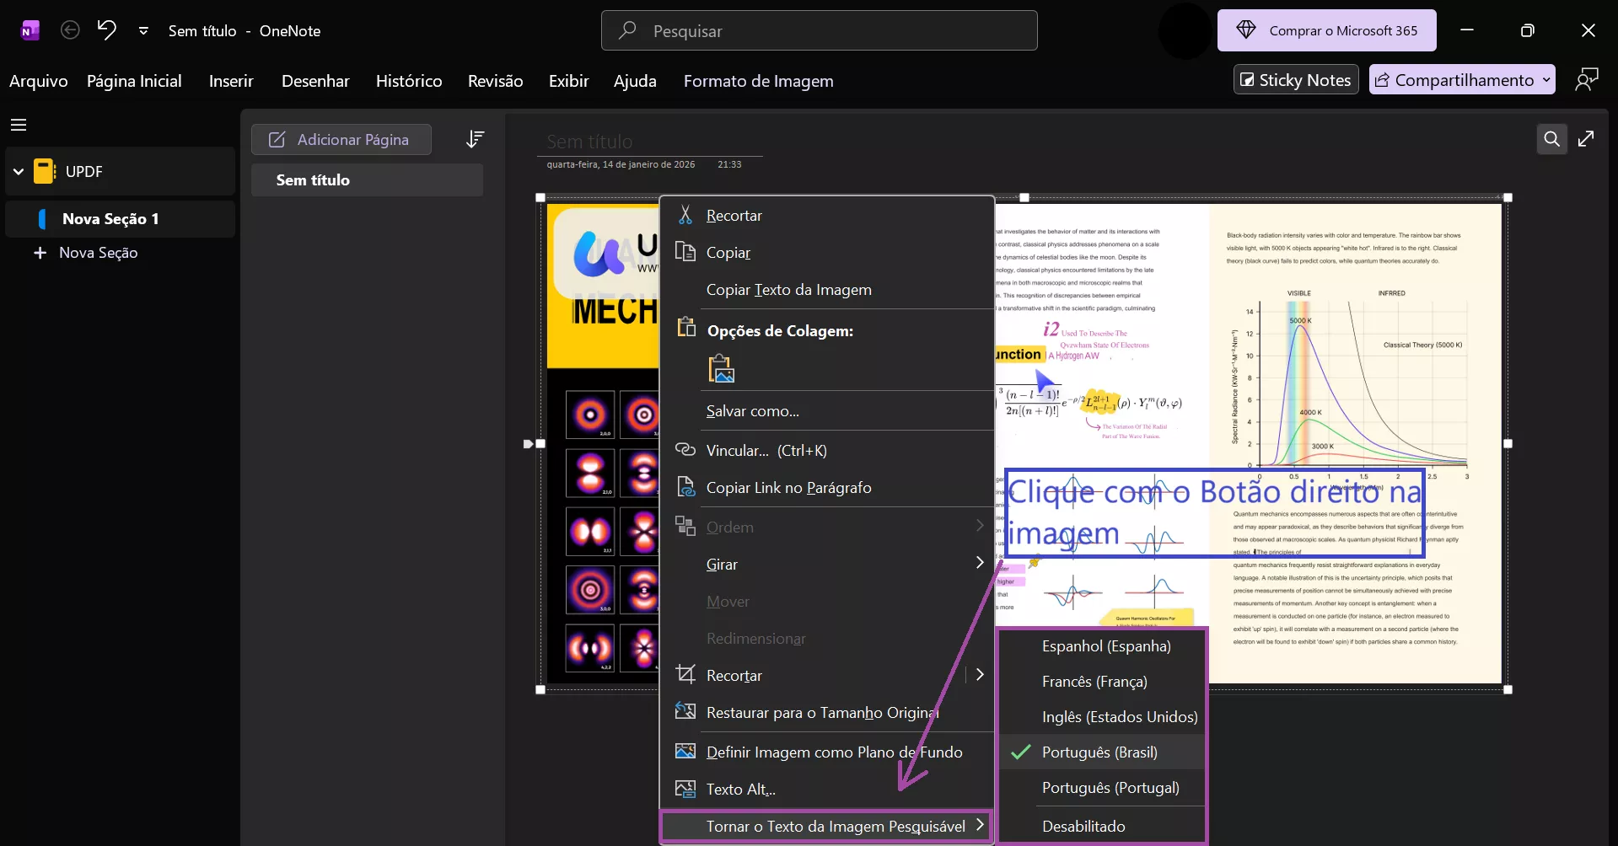The width and height of the screenshot is (1618, 846).
Task: Toggle the hamburger navigation pane icon
Action: pos(19,125)
